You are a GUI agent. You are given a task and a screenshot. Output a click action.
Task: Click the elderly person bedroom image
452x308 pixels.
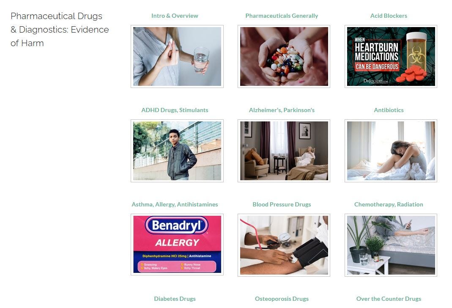pos(284,151)
